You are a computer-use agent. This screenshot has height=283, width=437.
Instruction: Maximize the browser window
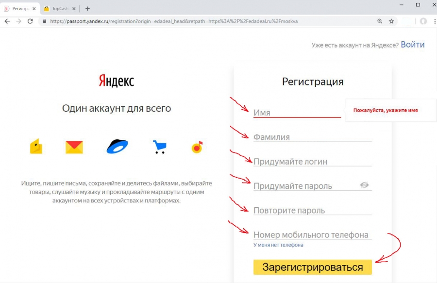point(418,5)
